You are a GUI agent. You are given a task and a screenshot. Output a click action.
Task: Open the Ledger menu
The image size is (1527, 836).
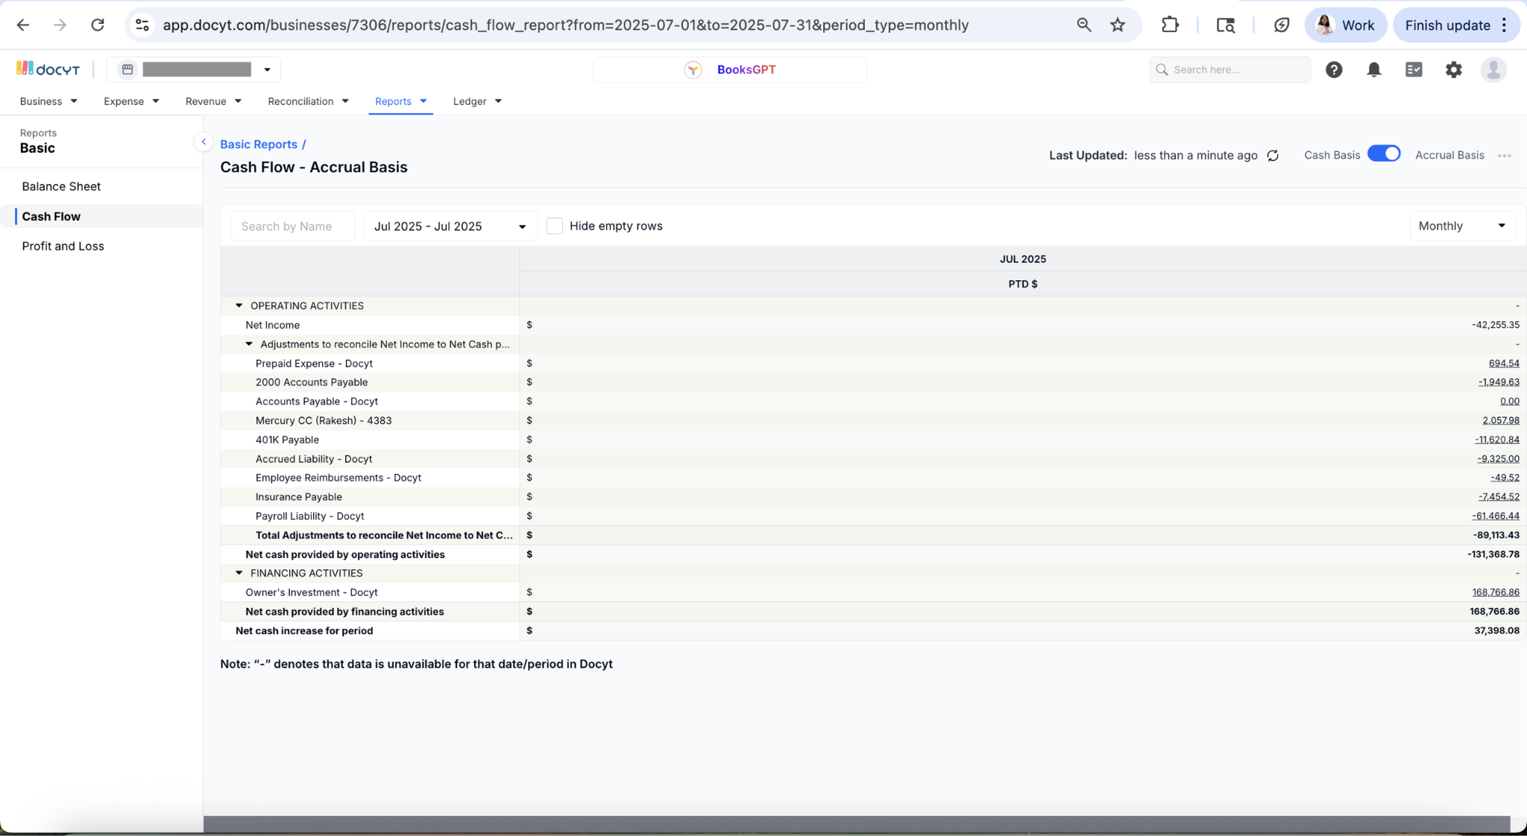[477, 101]
